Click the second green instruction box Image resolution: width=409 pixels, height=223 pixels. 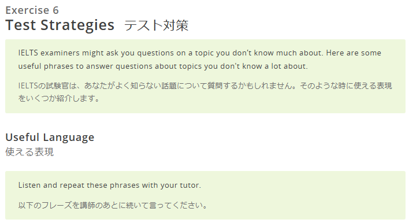click(205, 195)
